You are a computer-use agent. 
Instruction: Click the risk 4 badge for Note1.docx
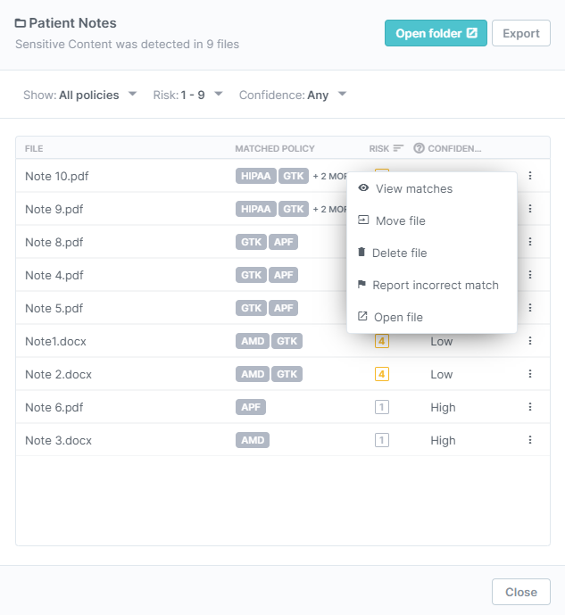pos(382,341)
